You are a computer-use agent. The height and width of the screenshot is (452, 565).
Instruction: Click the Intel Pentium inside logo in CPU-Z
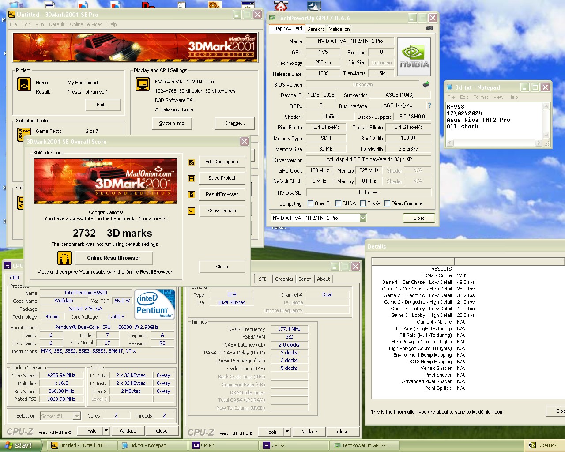click(154, 304)
